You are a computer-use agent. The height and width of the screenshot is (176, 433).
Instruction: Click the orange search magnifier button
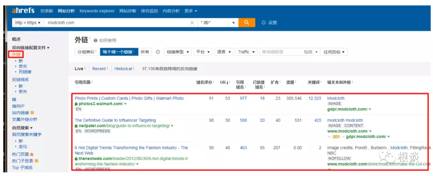point(247,22)
